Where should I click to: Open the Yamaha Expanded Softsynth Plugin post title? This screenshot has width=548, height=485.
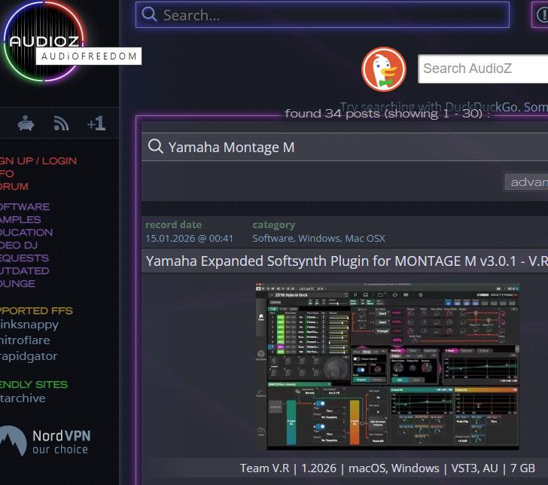(347, 261)
